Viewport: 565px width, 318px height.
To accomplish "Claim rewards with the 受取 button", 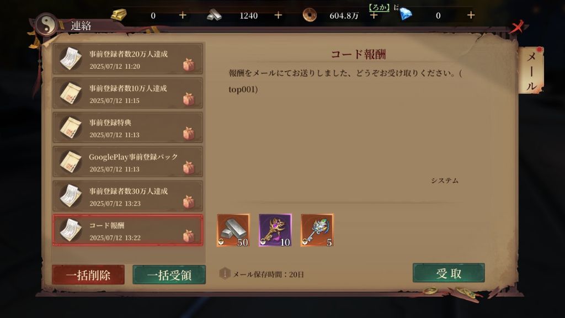I will coord(449,273).
